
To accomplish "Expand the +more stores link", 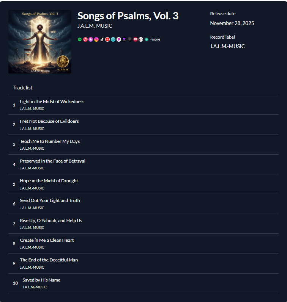I will (155, 39).
